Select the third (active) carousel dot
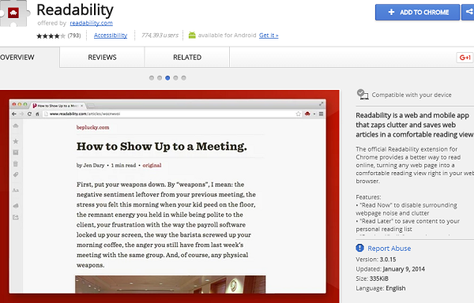474x303 pixels. point(167,78)
